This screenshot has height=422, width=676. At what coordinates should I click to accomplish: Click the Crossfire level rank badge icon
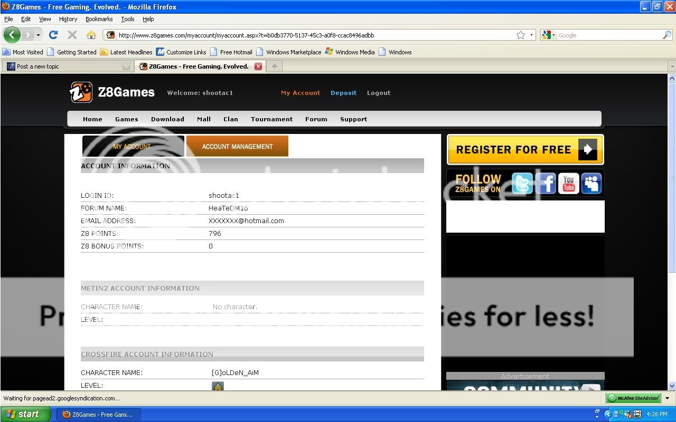(218, 387)
